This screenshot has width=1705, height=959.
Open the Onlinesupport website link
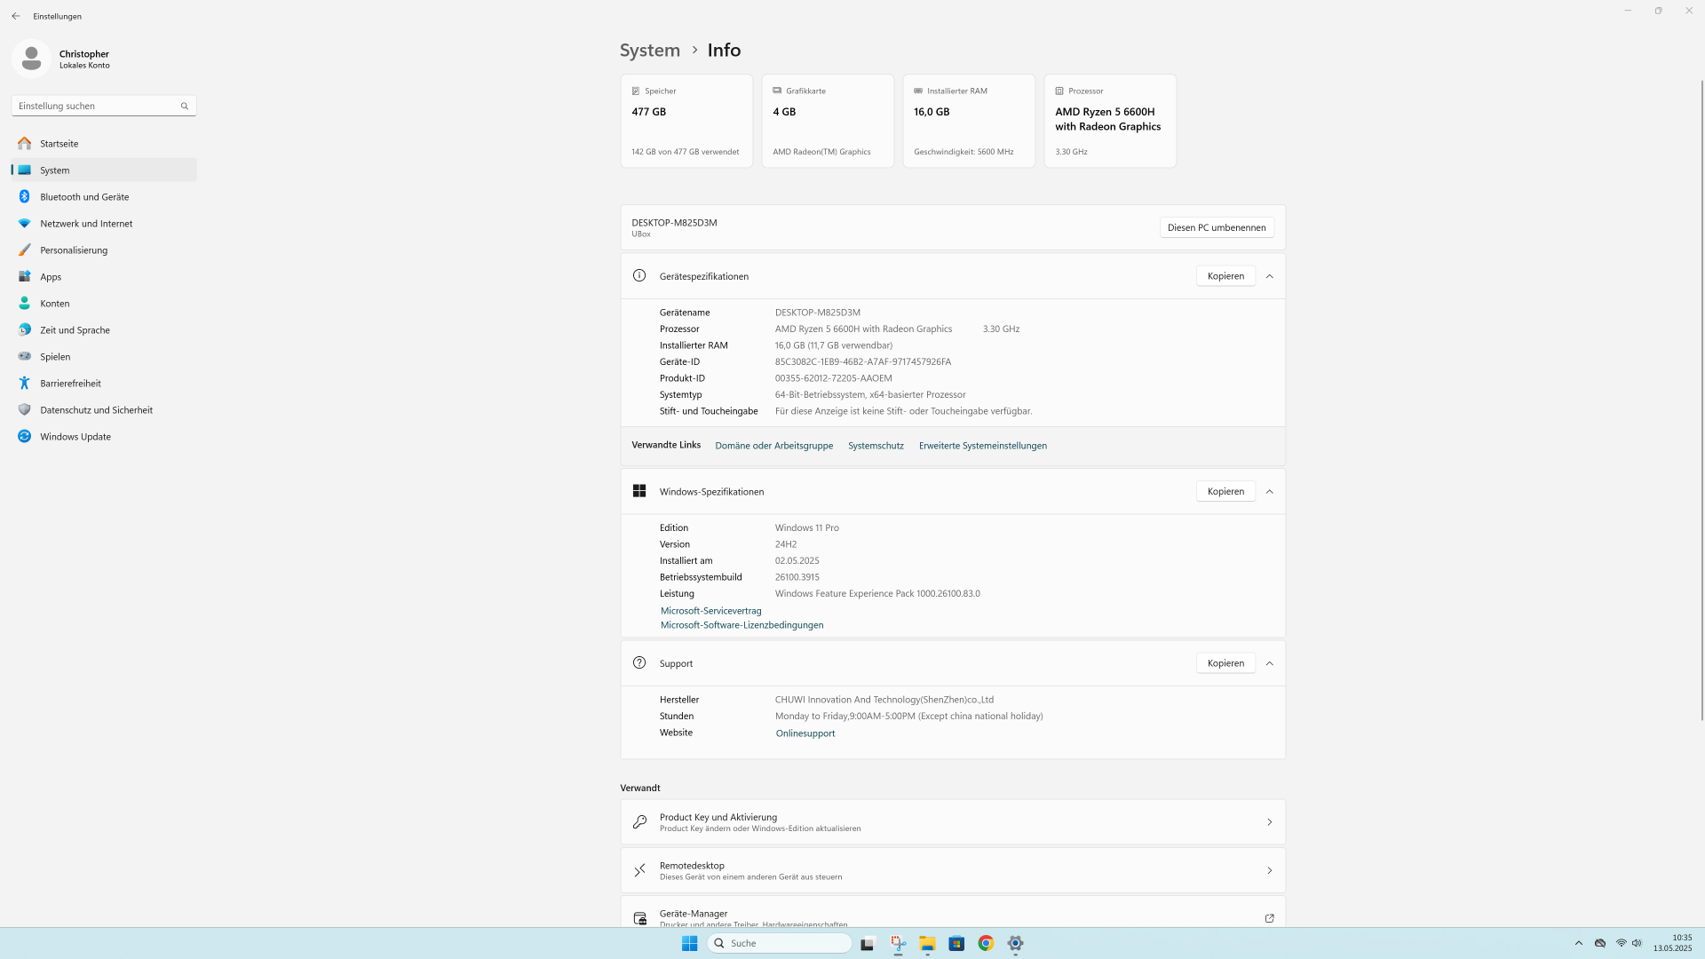coord(805,733)
